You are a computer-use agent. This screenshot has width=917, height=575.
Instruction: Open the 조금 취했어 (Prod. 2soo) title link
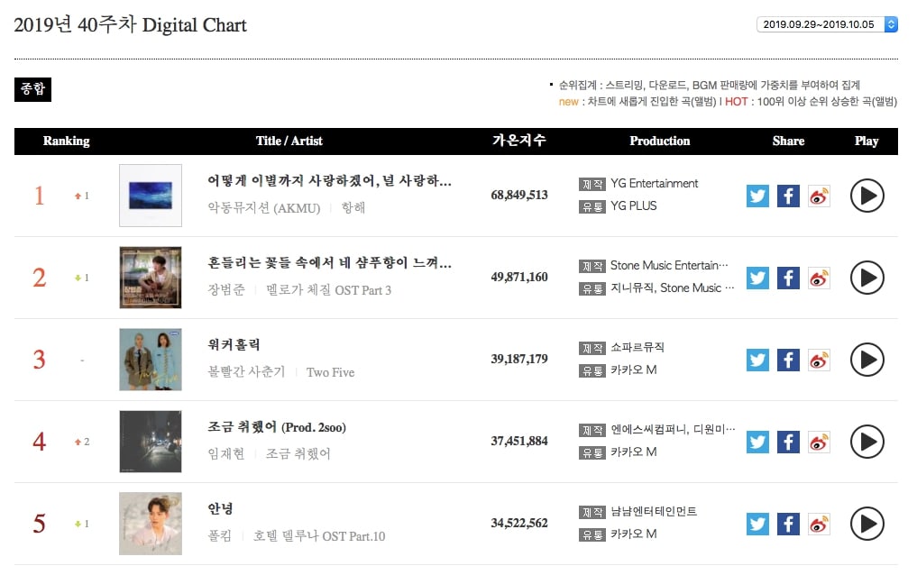coord(277,427)
